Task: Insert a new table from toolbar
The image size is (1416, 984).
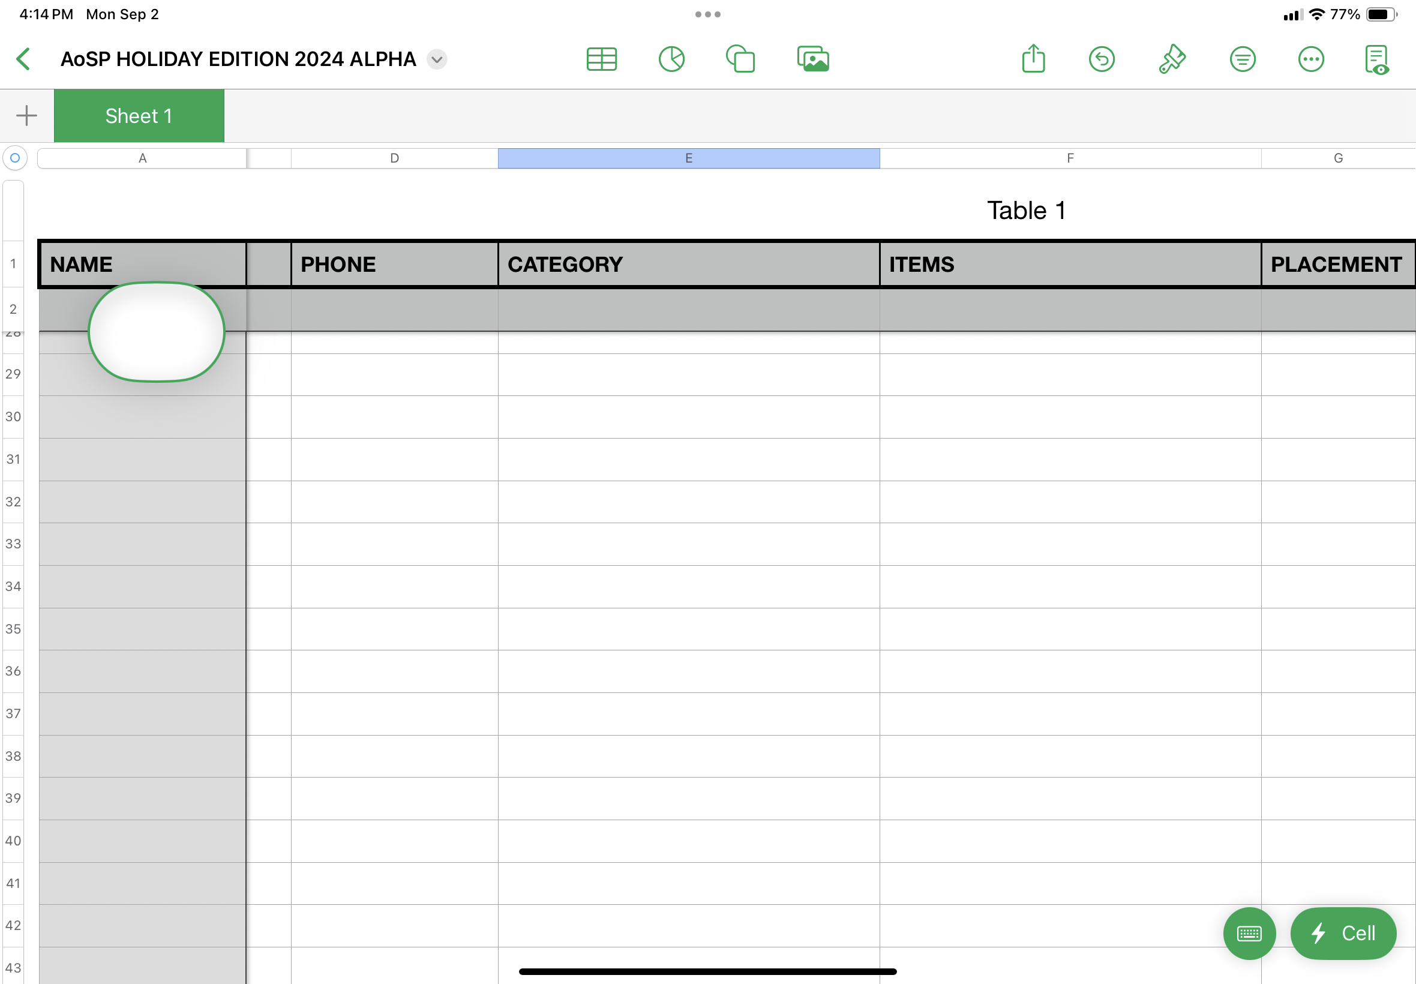Action: coord(602,59)
